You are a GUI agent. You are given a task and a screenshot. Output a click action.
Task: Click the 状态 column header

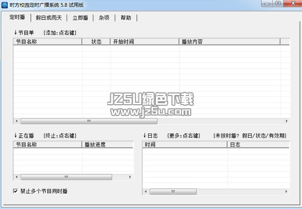click(x=96, y=42)
